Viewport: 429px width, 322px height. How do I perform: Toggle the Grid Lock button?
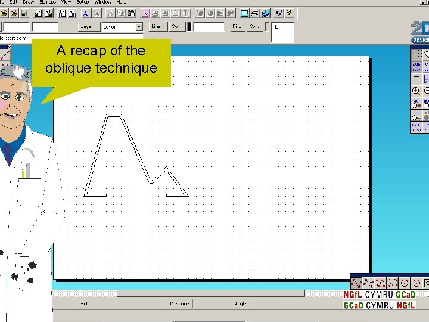point(416,67)
